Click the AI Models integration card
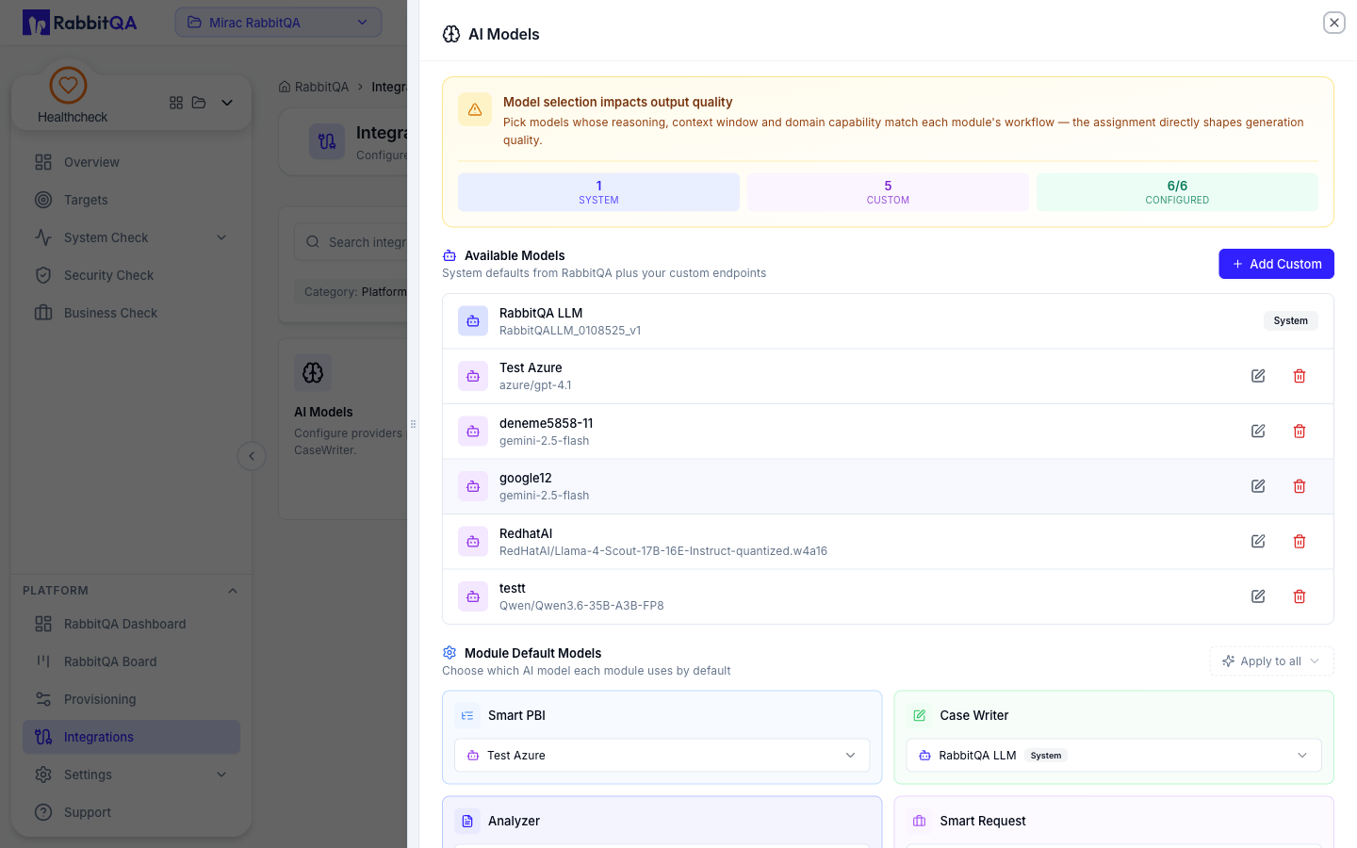Screen dimensions: 1357x848 pos(343,429)
